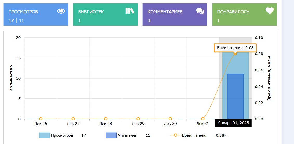Click the orange Время чтения legend marker
This screenshot has height=144, width=294.
[175, 135]
